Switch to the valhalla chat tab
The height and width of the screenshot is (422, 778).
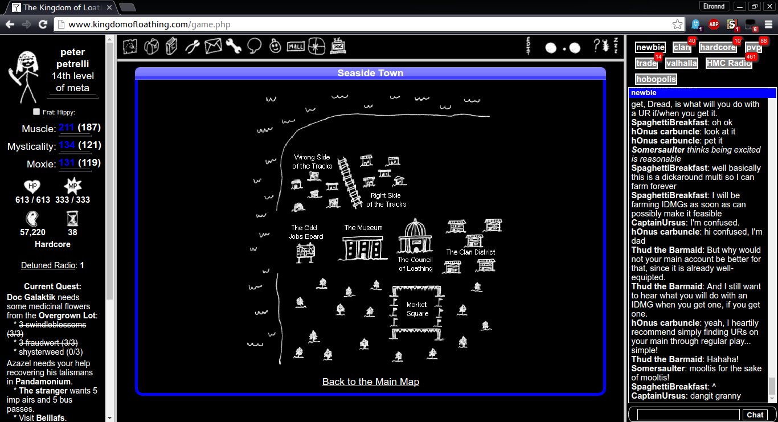click(681, 63)
